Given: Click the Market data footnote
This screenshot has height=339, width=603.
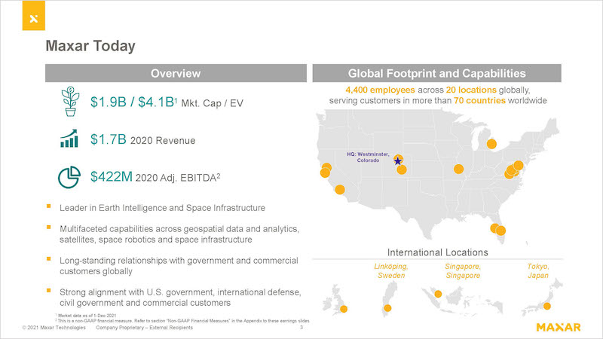Looking at the screenshot, I should click(86, 316).
